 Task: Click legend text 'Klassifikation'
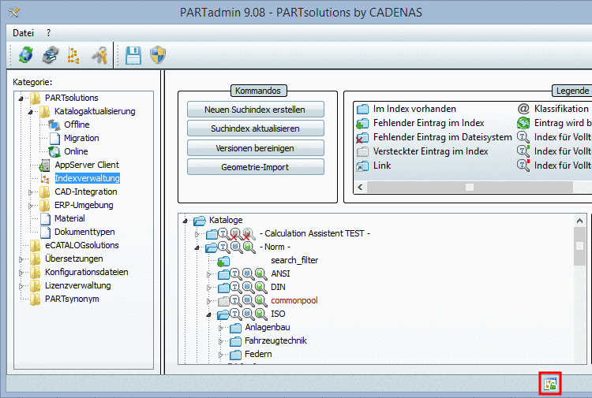click(x=561, y=109)
